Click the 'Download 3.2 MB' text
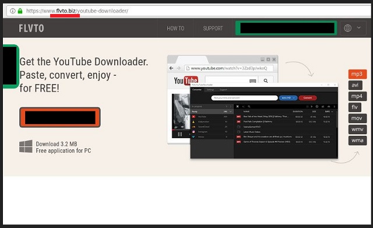This screenshot has width=373, height=228. pyautogui.click(x=57, y=144)
